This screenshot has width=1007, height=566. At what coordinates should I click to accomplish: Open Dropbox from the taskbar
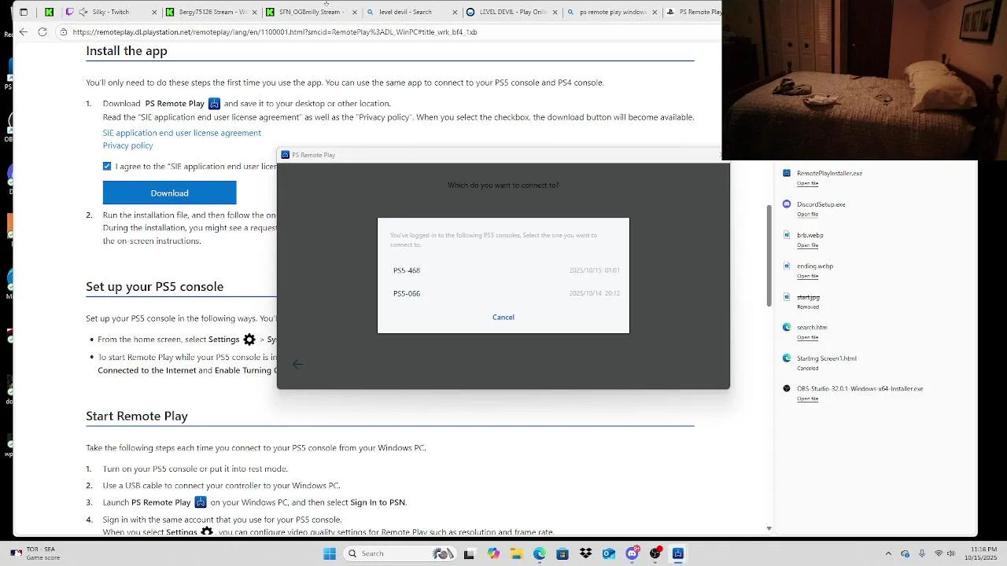585,553
